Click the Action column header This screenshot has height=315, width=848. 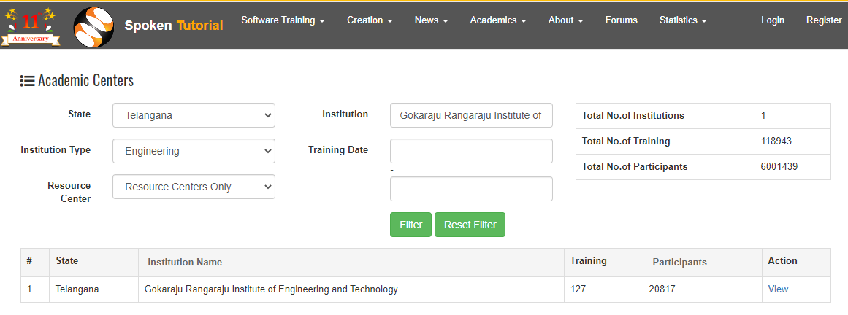coord(782,260)
